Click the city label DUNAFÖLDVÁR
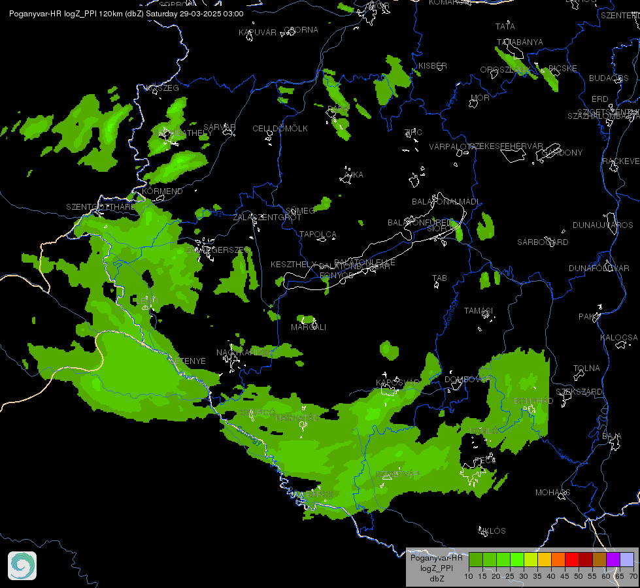The image size is (640, 588). point(599,268)
